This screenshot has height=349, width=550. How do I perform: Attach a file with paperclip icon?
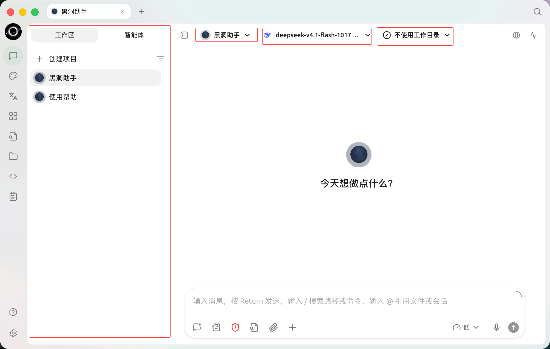[273, 327]
